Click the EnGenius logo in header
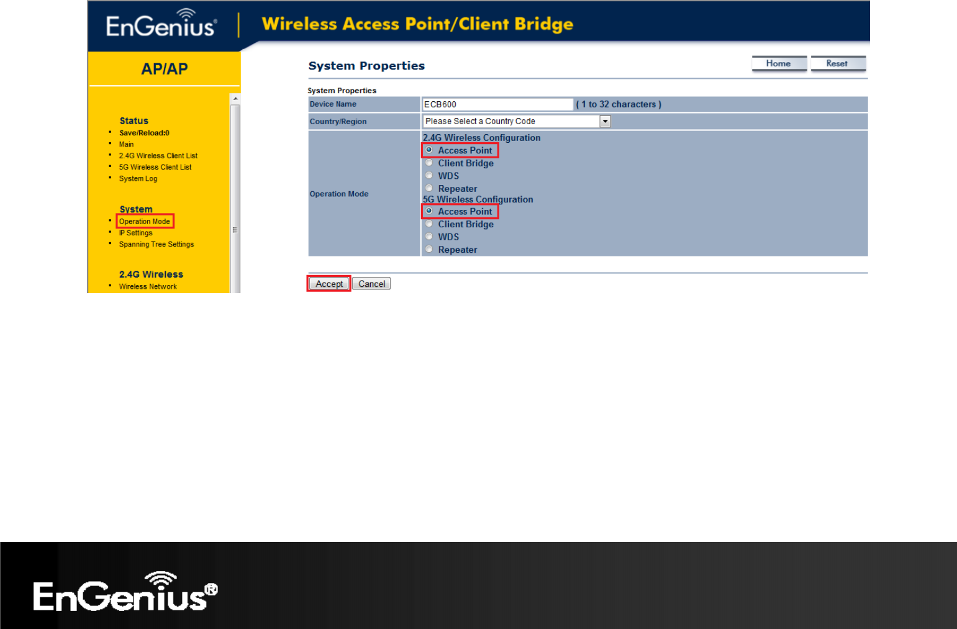This screenshot has width=957, height=629. point(161,24)
